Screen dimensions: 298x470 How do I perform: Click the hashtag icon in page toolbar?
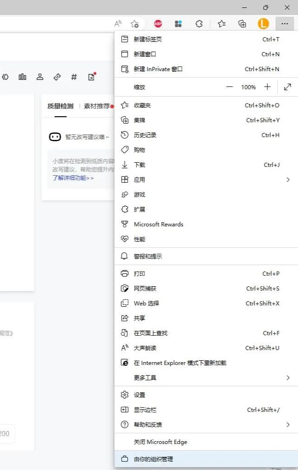74,77
